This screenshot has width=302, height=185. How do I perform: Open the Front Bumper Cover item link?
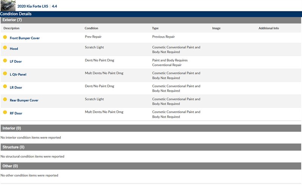point(25,38)
